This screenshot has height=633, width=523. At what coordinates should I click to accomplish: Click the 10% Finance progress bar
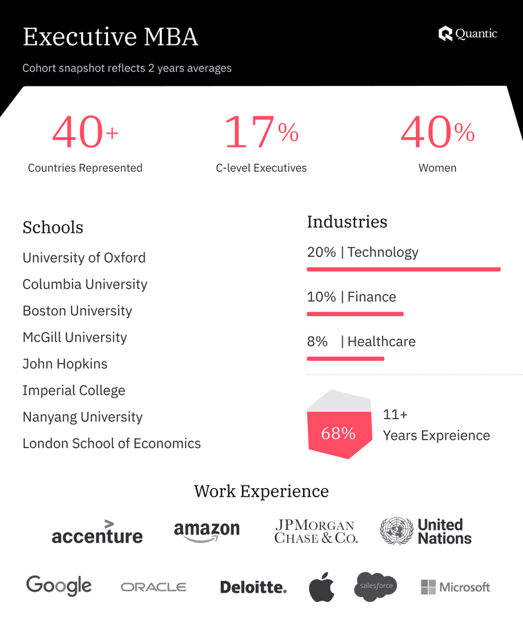coord(355,314)
